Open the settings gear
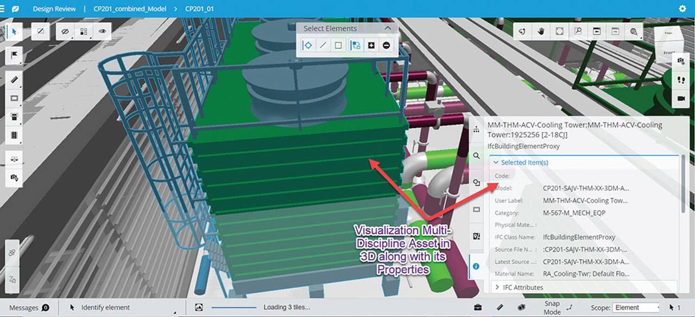Viewport: 695px width, 317px height. [683, 9]
